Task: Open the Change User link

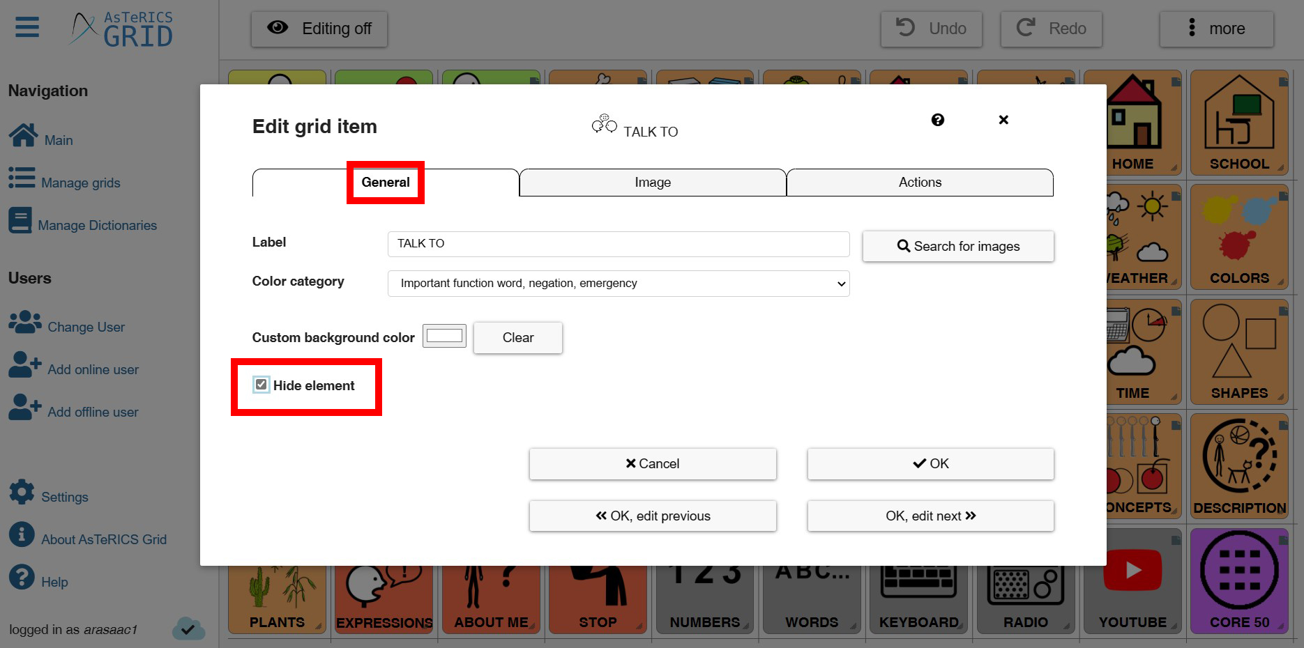Action: (86, 327)
